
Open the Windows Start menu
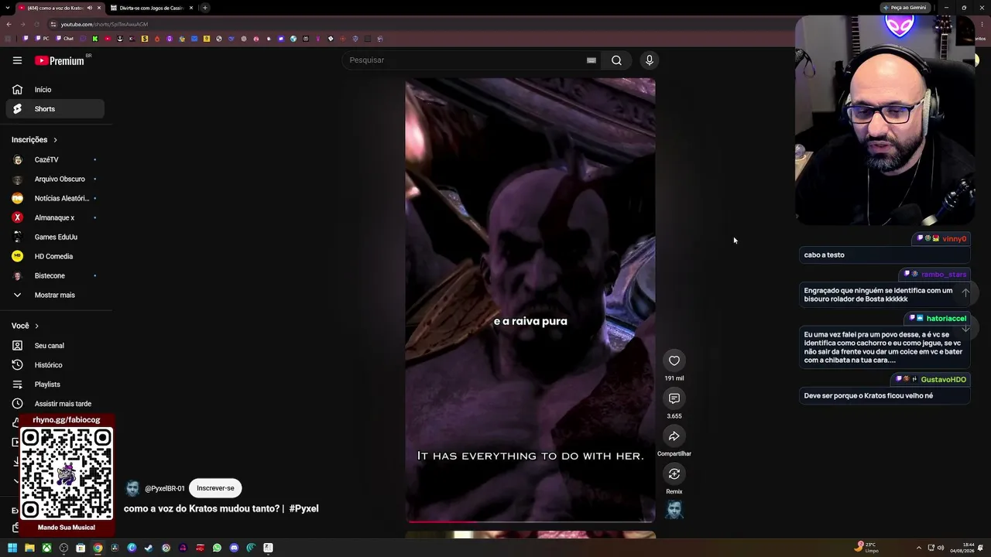pyautogui.click(x=12, y=548)
